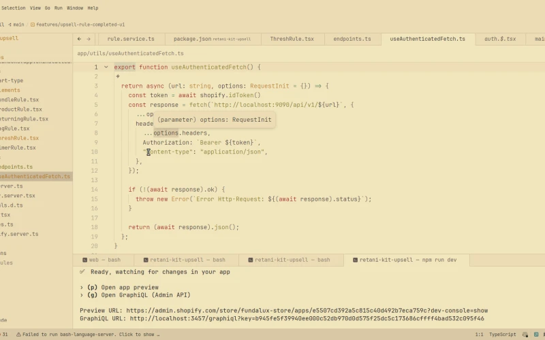Click the 1:1 cursor position indicator

pyautogui.click(x=479, y=335)
